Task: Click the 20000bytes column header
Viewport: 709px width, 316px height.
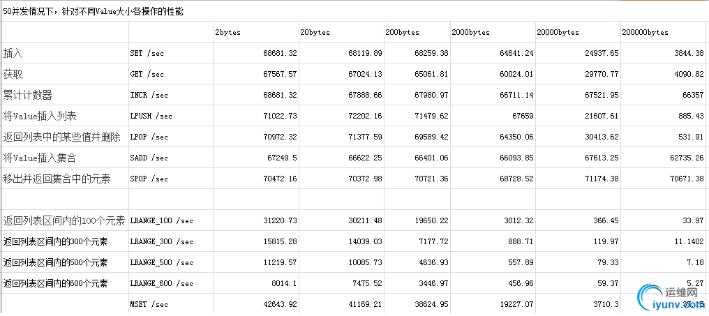Action: pos(558,32)
